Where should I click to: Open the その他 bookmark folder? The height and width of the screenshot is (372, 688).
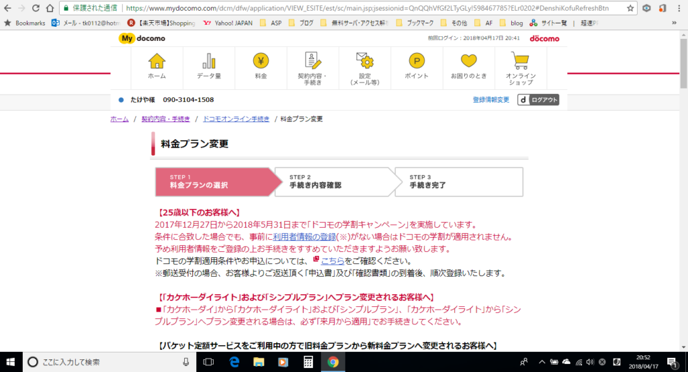454,23
